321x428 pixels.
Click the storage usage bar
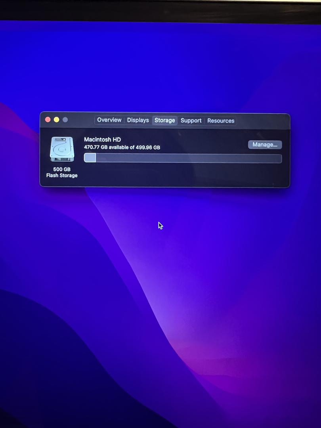183,158
